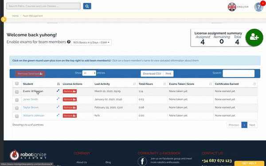This screenshot has width=266, height=166.
Task: Sort by Exams Taken | Score column
Action: coord(191,84)
